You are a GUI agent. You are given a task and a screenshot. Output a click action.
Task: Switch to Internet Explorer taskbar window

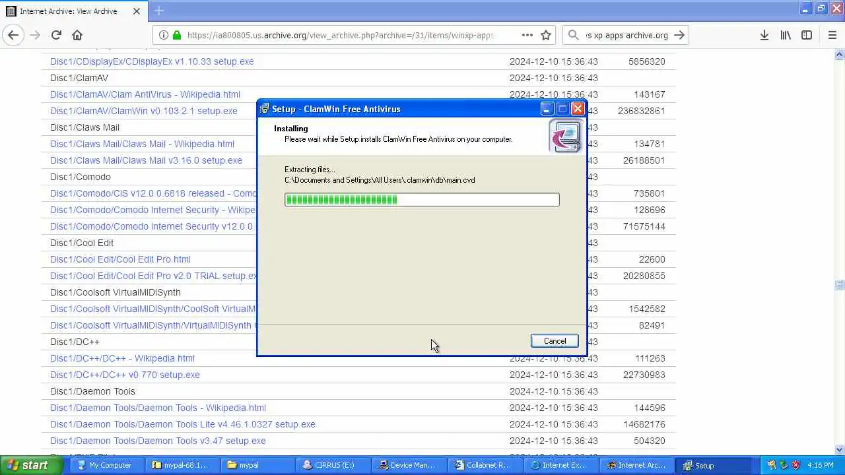tap(560, 465)
